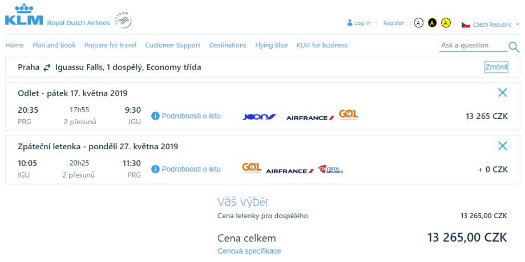Click the info icon for return flight details
The width and height of the screenshot is (525, 262).
(155, 169)
